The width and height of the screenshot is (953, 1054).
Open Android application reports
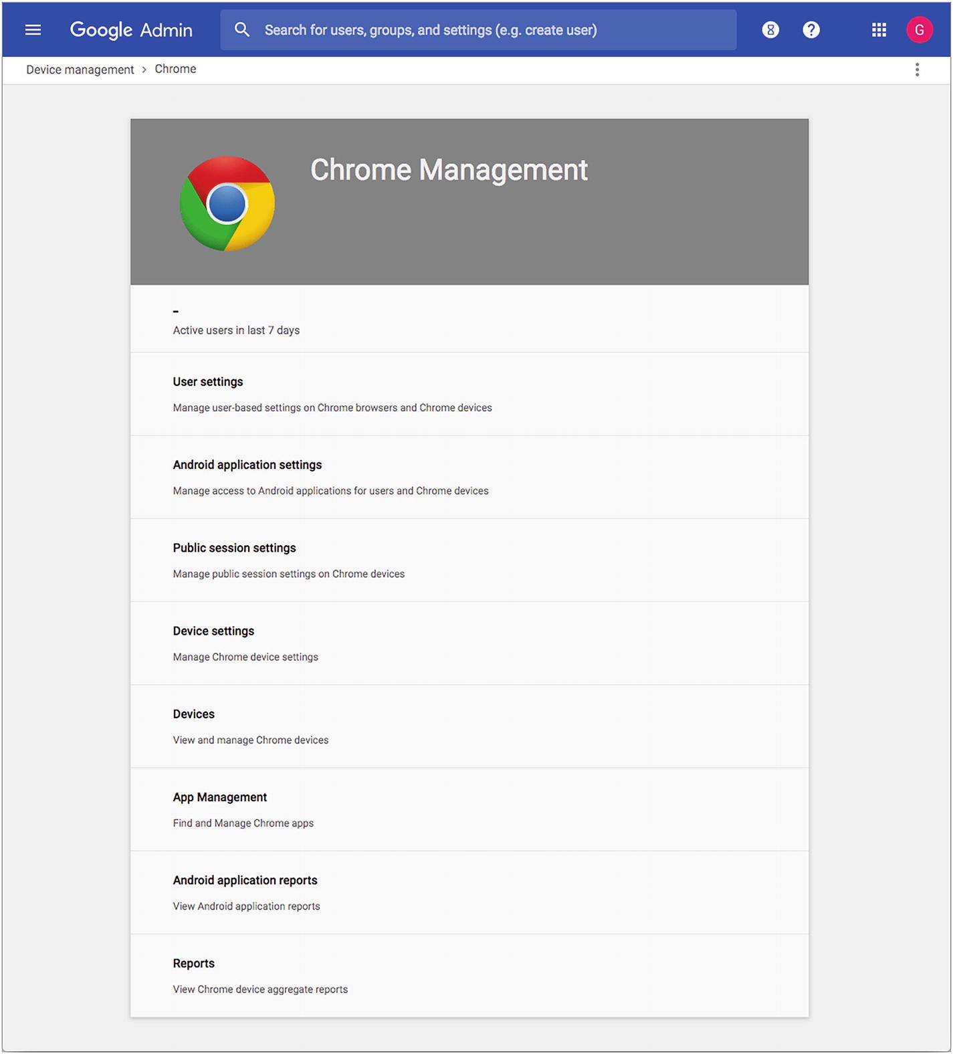[x=469, y=892]
